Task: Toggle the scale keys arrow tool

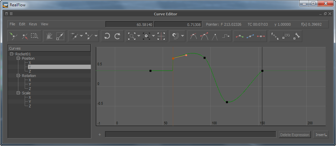Action: (x=60, y=36)
